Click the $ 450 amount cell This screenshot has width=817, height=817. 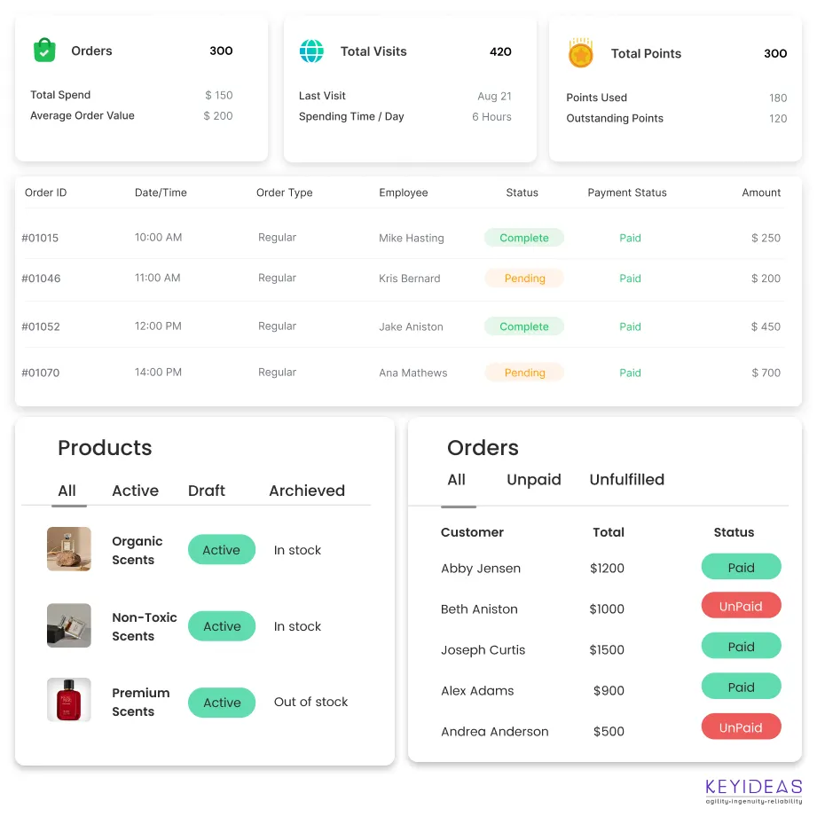tap(766, 326)
